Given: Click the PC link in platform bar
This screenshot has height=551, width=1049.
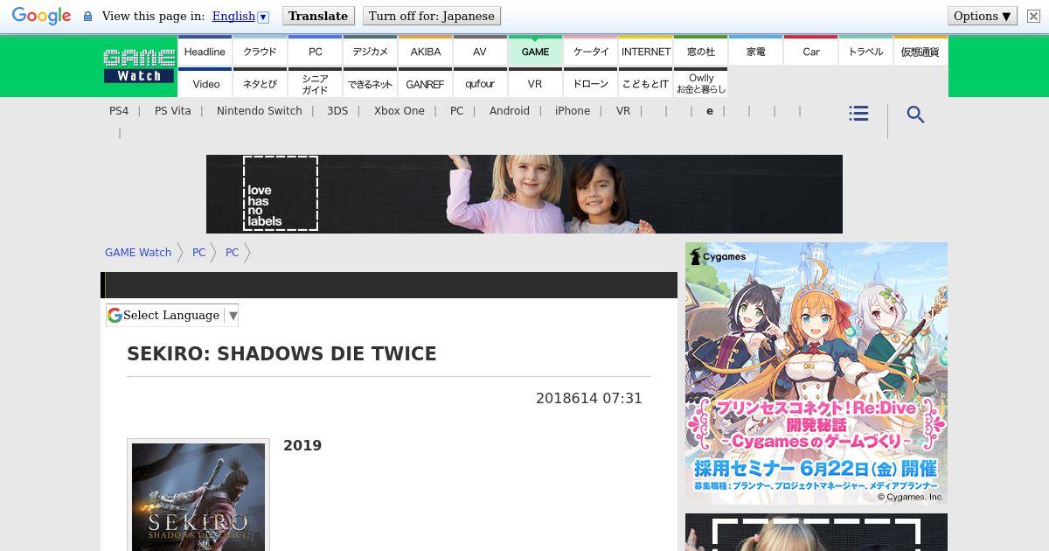Looking at the screenshot, I should (x=456, y=111).
